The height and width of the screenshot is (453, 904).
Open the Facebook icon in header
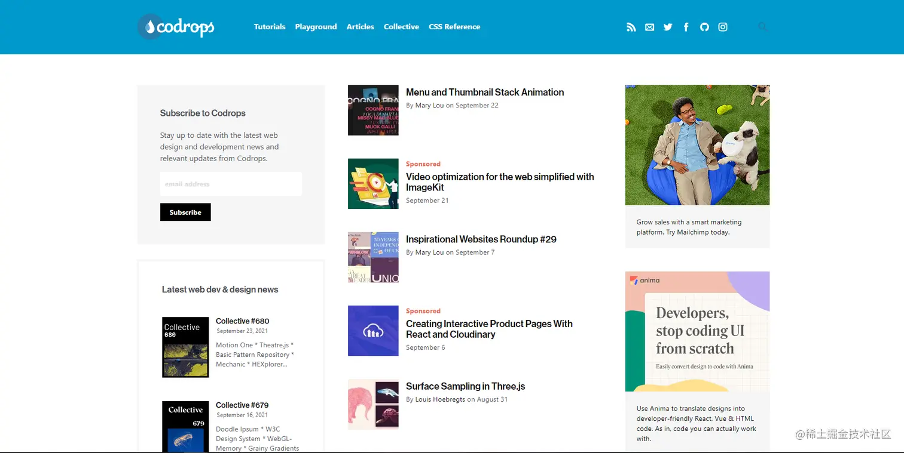686,27
